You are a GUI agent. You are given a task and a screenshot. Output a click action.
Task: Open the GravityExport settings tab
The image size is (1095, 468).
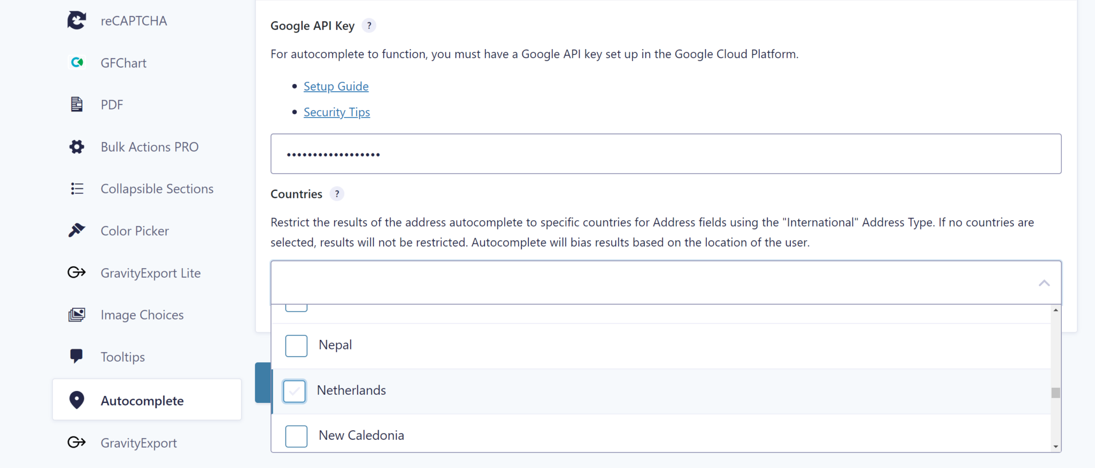(138, 443)
